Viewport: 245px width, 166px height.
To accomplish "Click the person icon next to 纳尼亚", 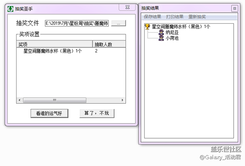I will coord(161,33).
